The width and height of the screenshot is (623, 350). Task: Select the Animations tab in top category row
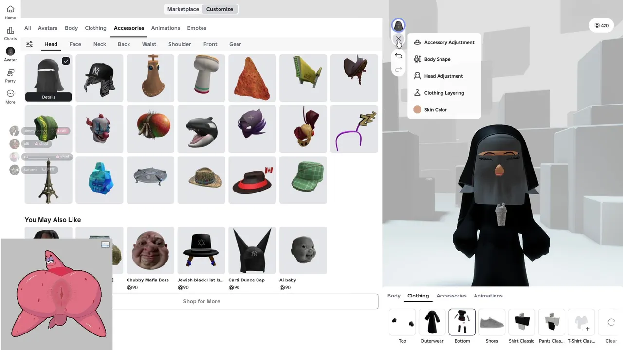[165, 28]
